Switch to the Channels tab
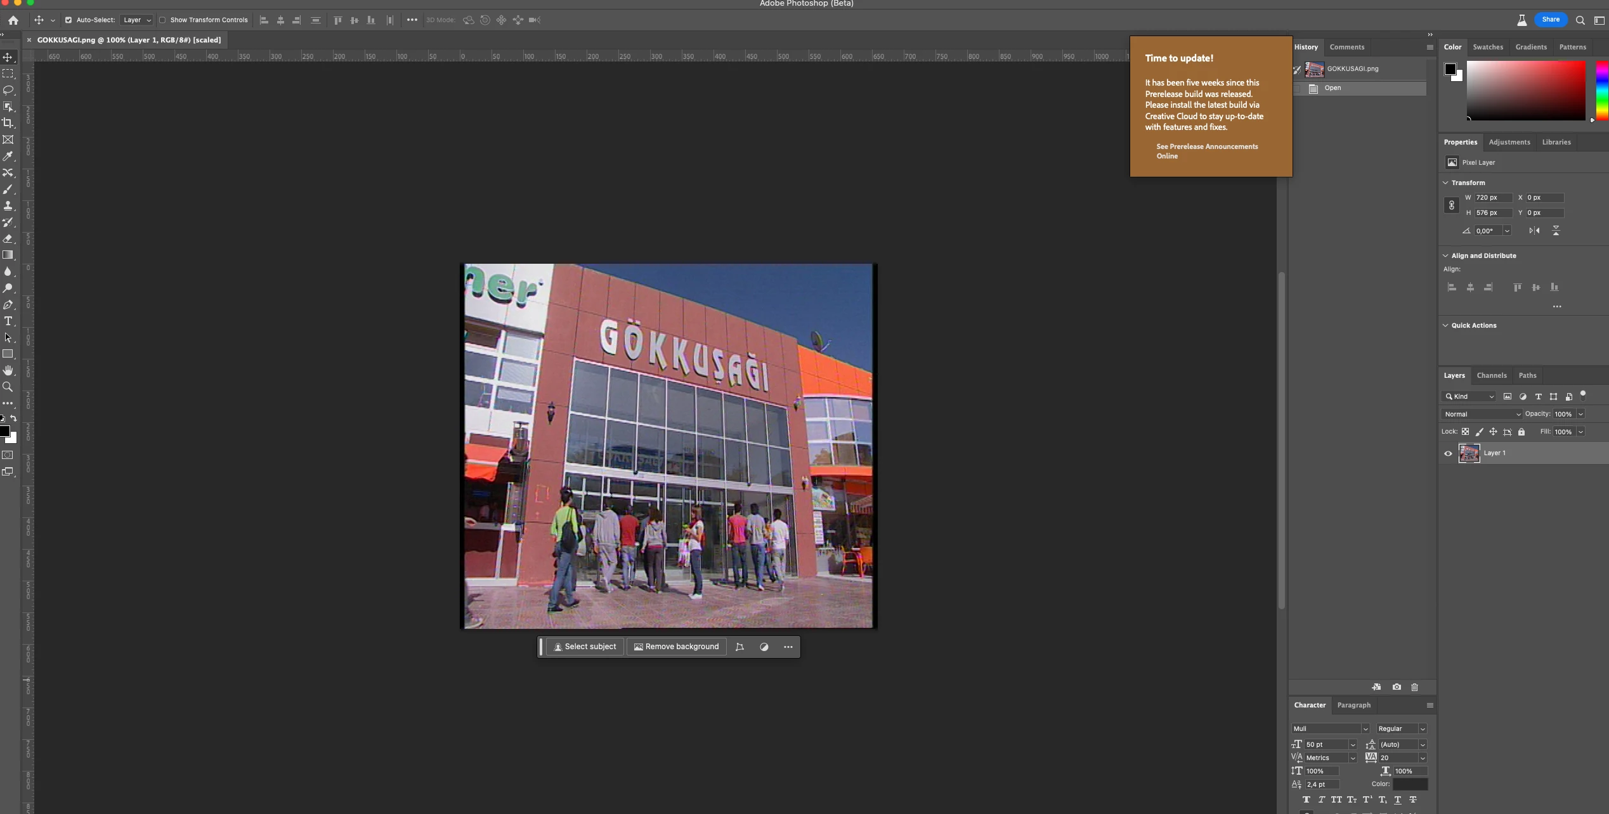Viewport: 1609px width, 814px height. coord(1491,375)
